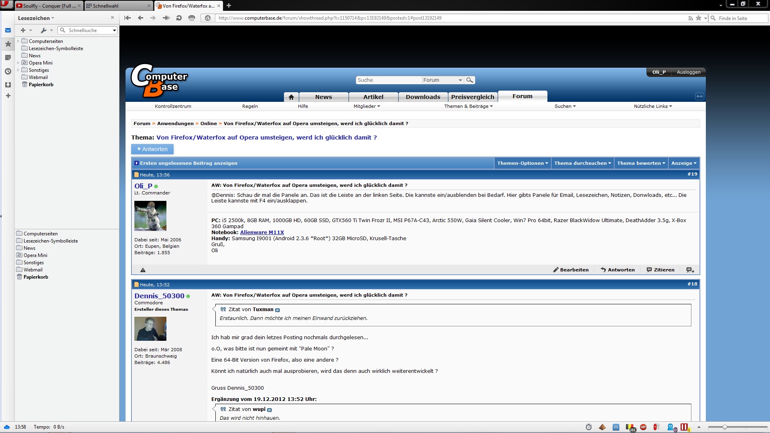Expand the Computerseiten bookmark folder
The width and height of the screenshot is (770, 433).
click(18, 41)
